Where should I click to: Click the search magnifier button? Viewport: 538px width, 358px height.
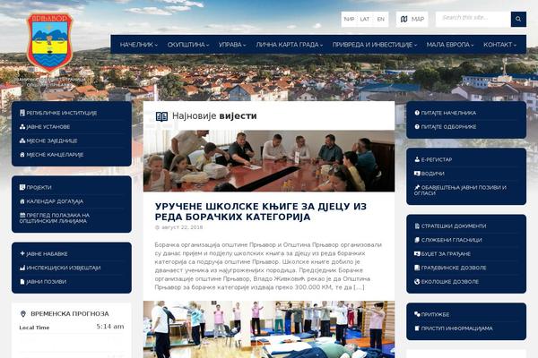point(518,19)
